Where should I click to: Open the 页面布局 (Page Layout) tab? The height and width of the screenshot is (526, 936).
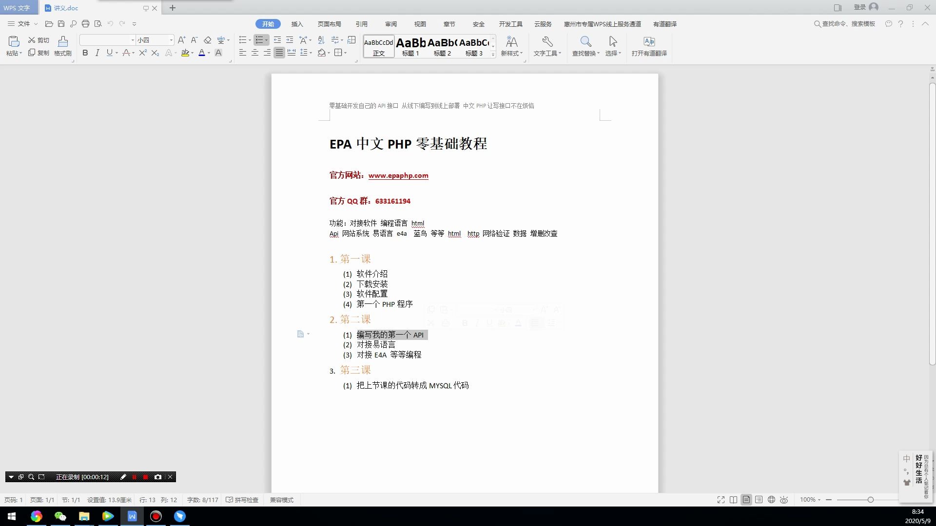(x=330, y=24)
